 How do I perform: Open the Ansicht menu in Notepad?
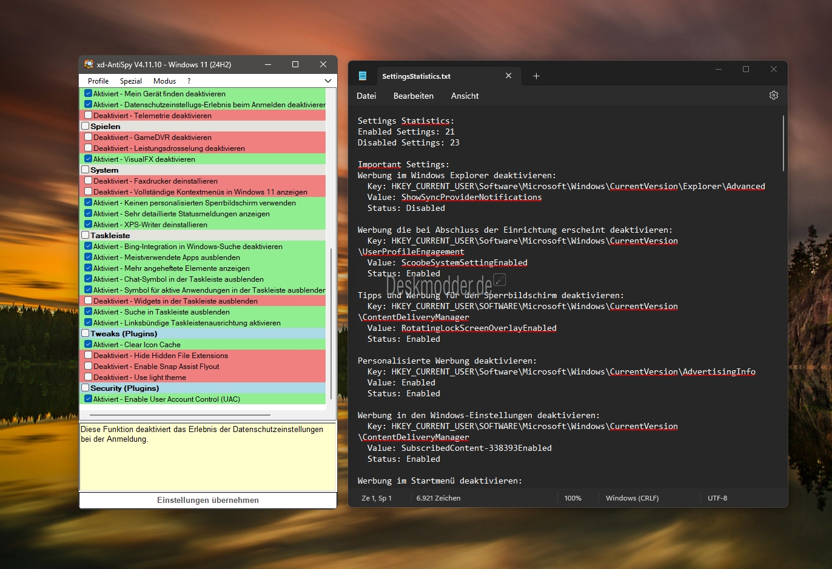coord(465,96)
